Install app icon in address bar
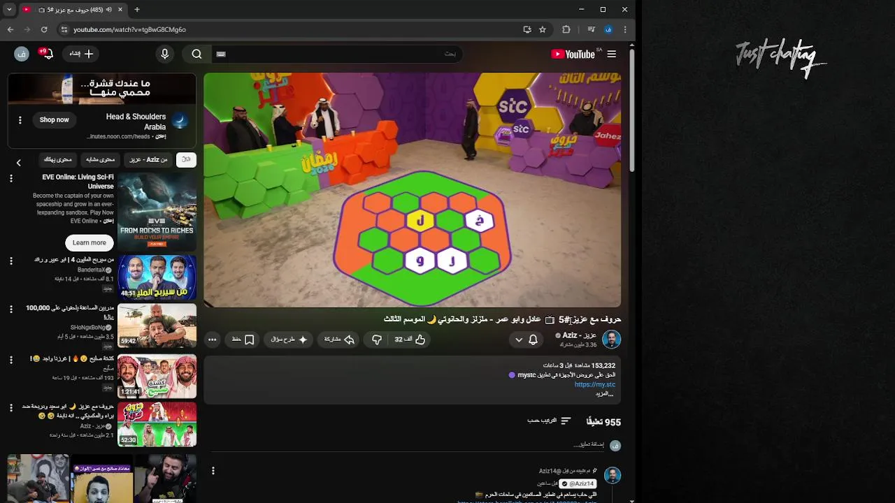The image size is (895, 503). [x=527, y=29]
